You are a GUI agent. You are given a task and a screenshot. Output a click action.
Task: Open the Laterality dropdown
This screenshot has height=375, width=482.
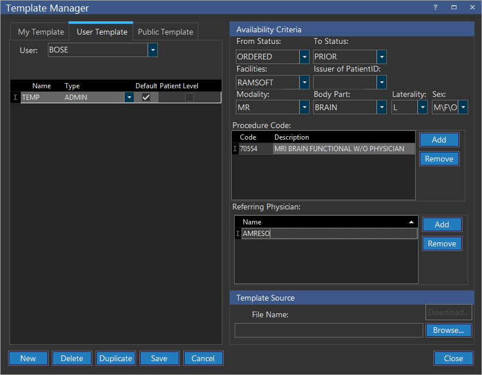pos(423,107)
